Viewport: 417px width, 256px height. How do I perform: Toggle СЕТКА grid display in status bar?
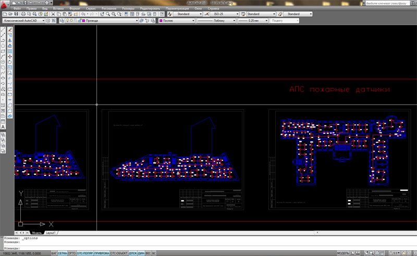pyautogui.click(x=63, y=253)
